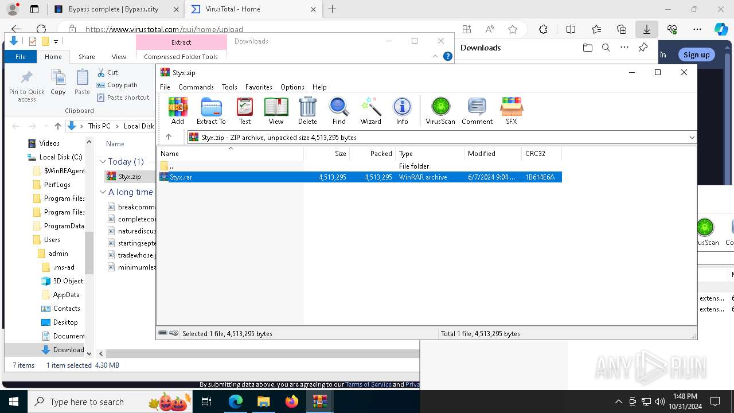Add page to favorites star icon
This screenshot has width=734, height=413.
[x=513, y=29]
